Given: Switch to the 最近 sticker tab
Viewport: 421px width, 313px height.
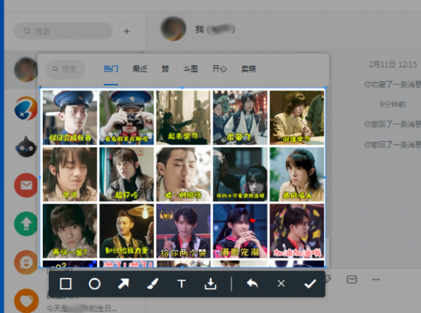Looking at the screenshot, I should coord(140,69).
